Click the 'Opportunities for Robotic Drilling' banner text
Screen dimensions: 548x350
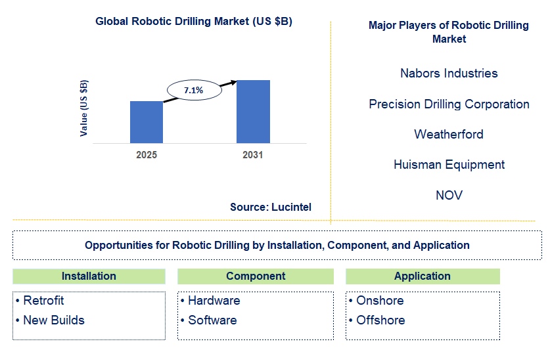[x=277, y=245]
